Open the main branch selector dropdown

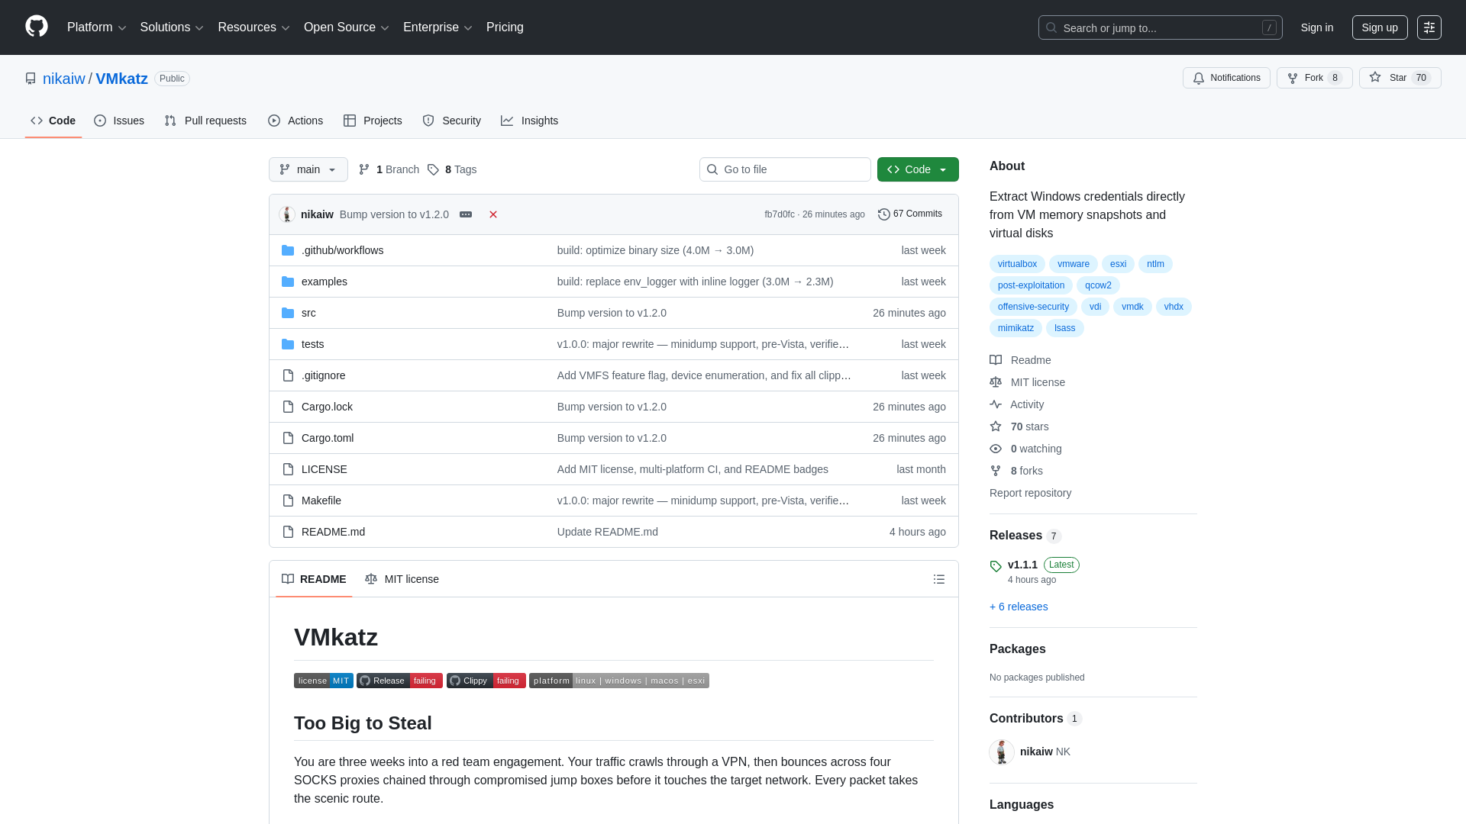(x=308, y=169)
